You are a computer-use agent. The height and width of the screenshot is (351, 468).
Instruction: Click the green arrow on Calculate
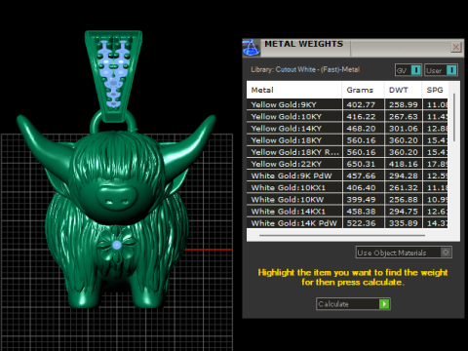pyautogui.click(x=384, y=304)
